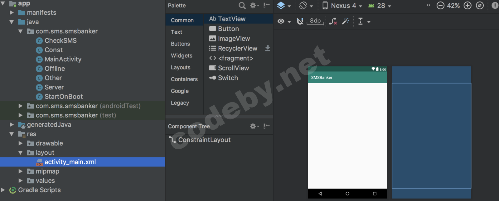This screenshot has width=499, height=201.
Task: Open the Widgets palette category
Action: (184, 55)
